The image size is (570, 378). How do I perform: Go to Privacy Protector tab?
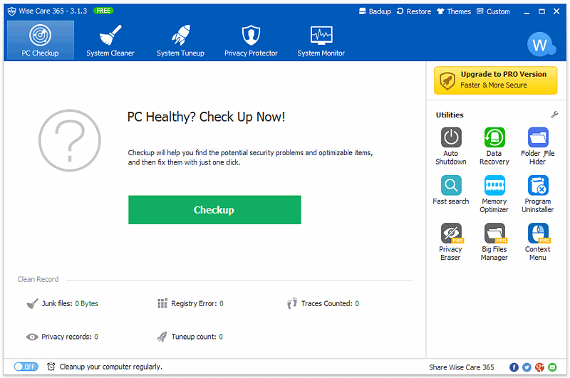point(251,40)
